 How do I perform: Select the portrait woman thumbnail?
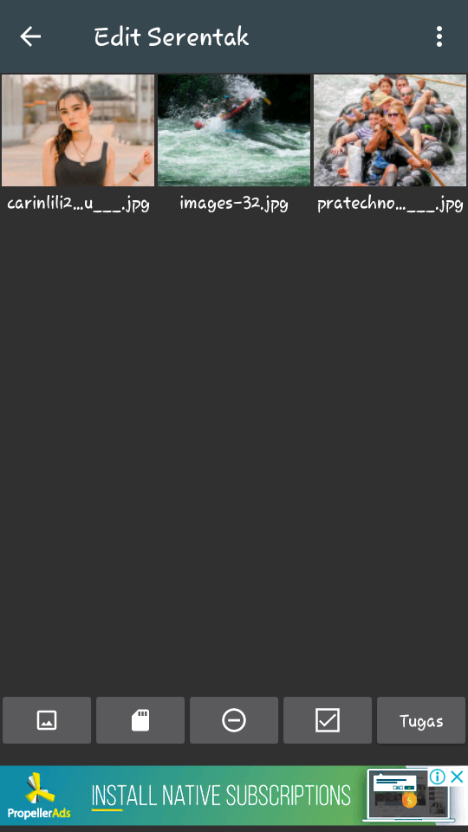(78, 131)
